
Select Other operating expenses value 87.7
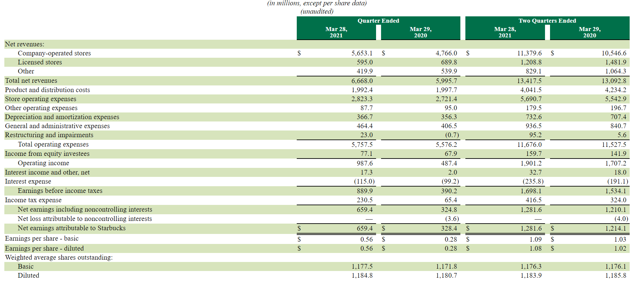(x=367, y=108)
